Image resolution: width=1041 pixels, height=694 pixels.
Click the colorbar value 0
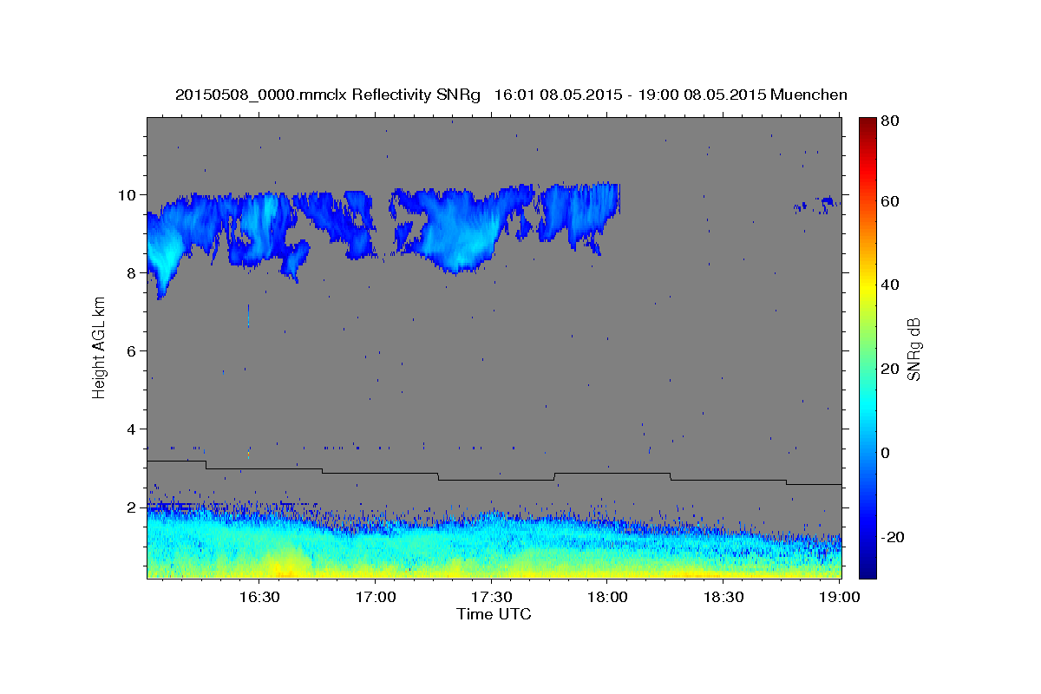coord(886,453)
